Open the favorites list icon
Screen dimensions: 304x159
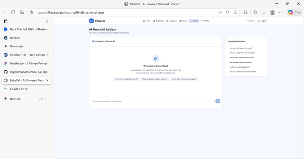click(x=255, y=12)
